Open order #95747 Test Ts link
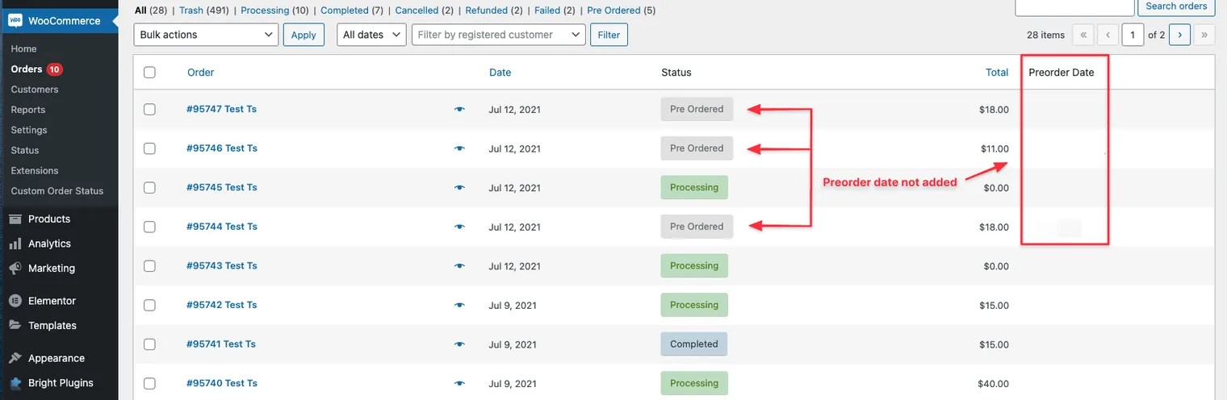Viewport: 1227px width, 400px height. pos(221,109)
